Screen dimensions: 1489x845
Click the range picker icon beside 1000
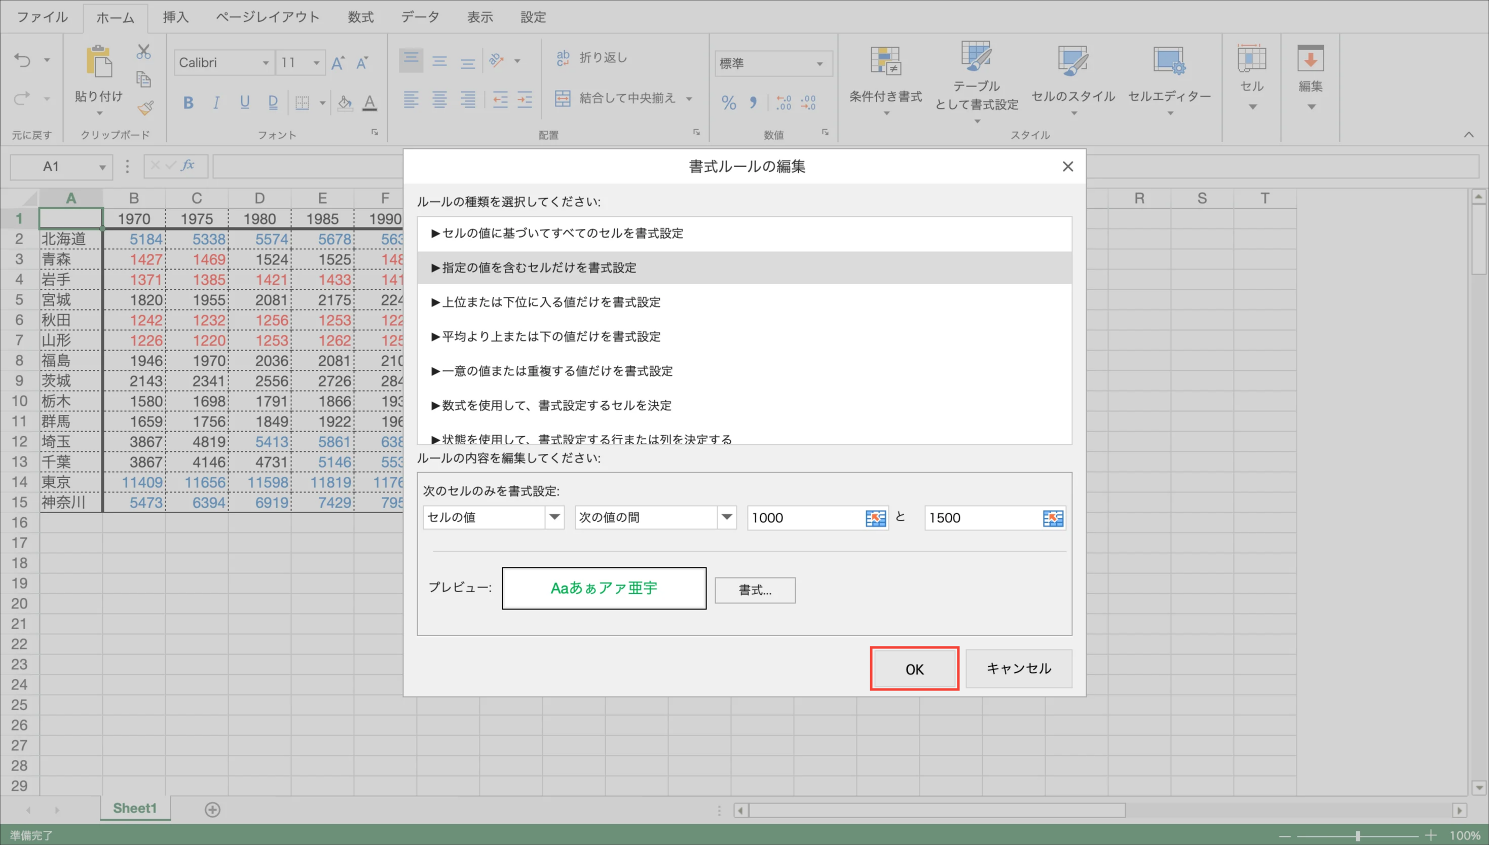pyautogui.click(x=875, y=518)
